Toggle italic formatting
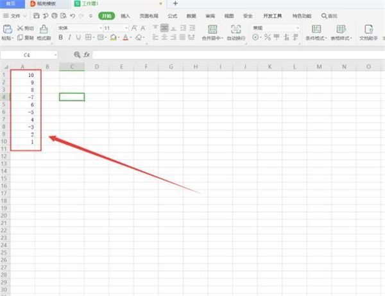This screenshot has width=385, height=296. [x=69, y=38]
